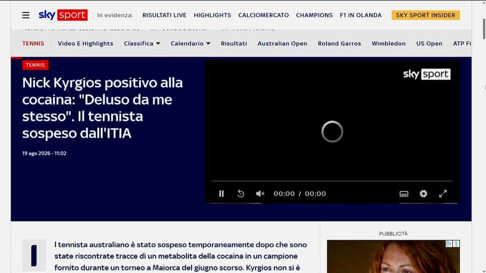Click the Nick Kyrgios article headline
Viewport: 486px width, 273px height.
coord(102,108)
